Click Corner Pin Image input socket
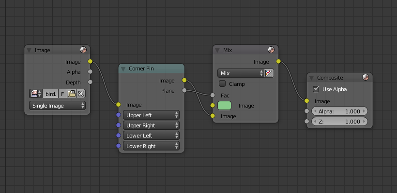The height and width of the screenshot is (193, 397). [x=119, y=104]
